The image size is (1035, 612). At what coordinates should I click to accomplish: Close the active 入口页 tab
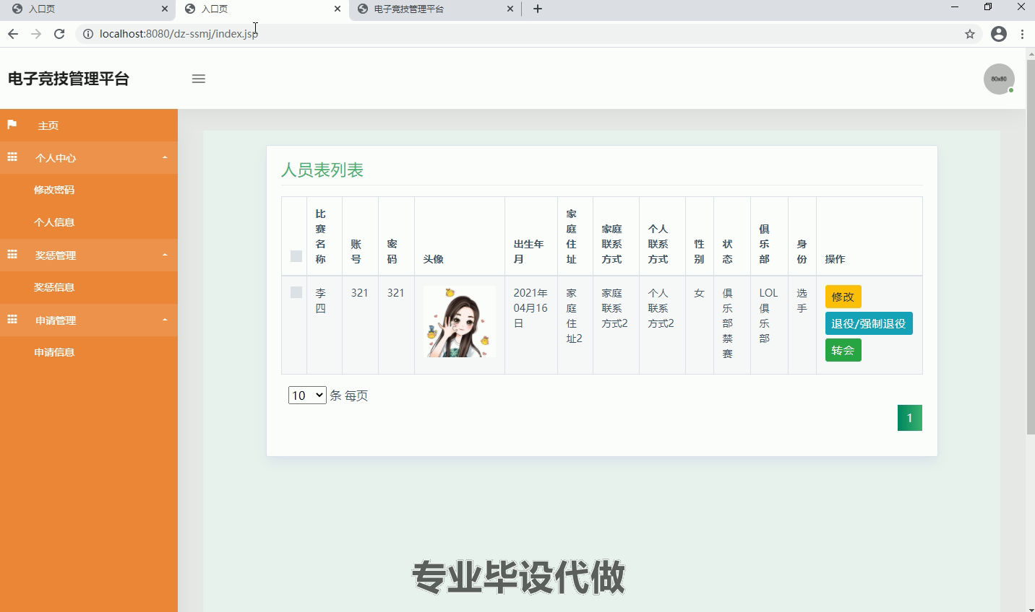tap(338, 9)
